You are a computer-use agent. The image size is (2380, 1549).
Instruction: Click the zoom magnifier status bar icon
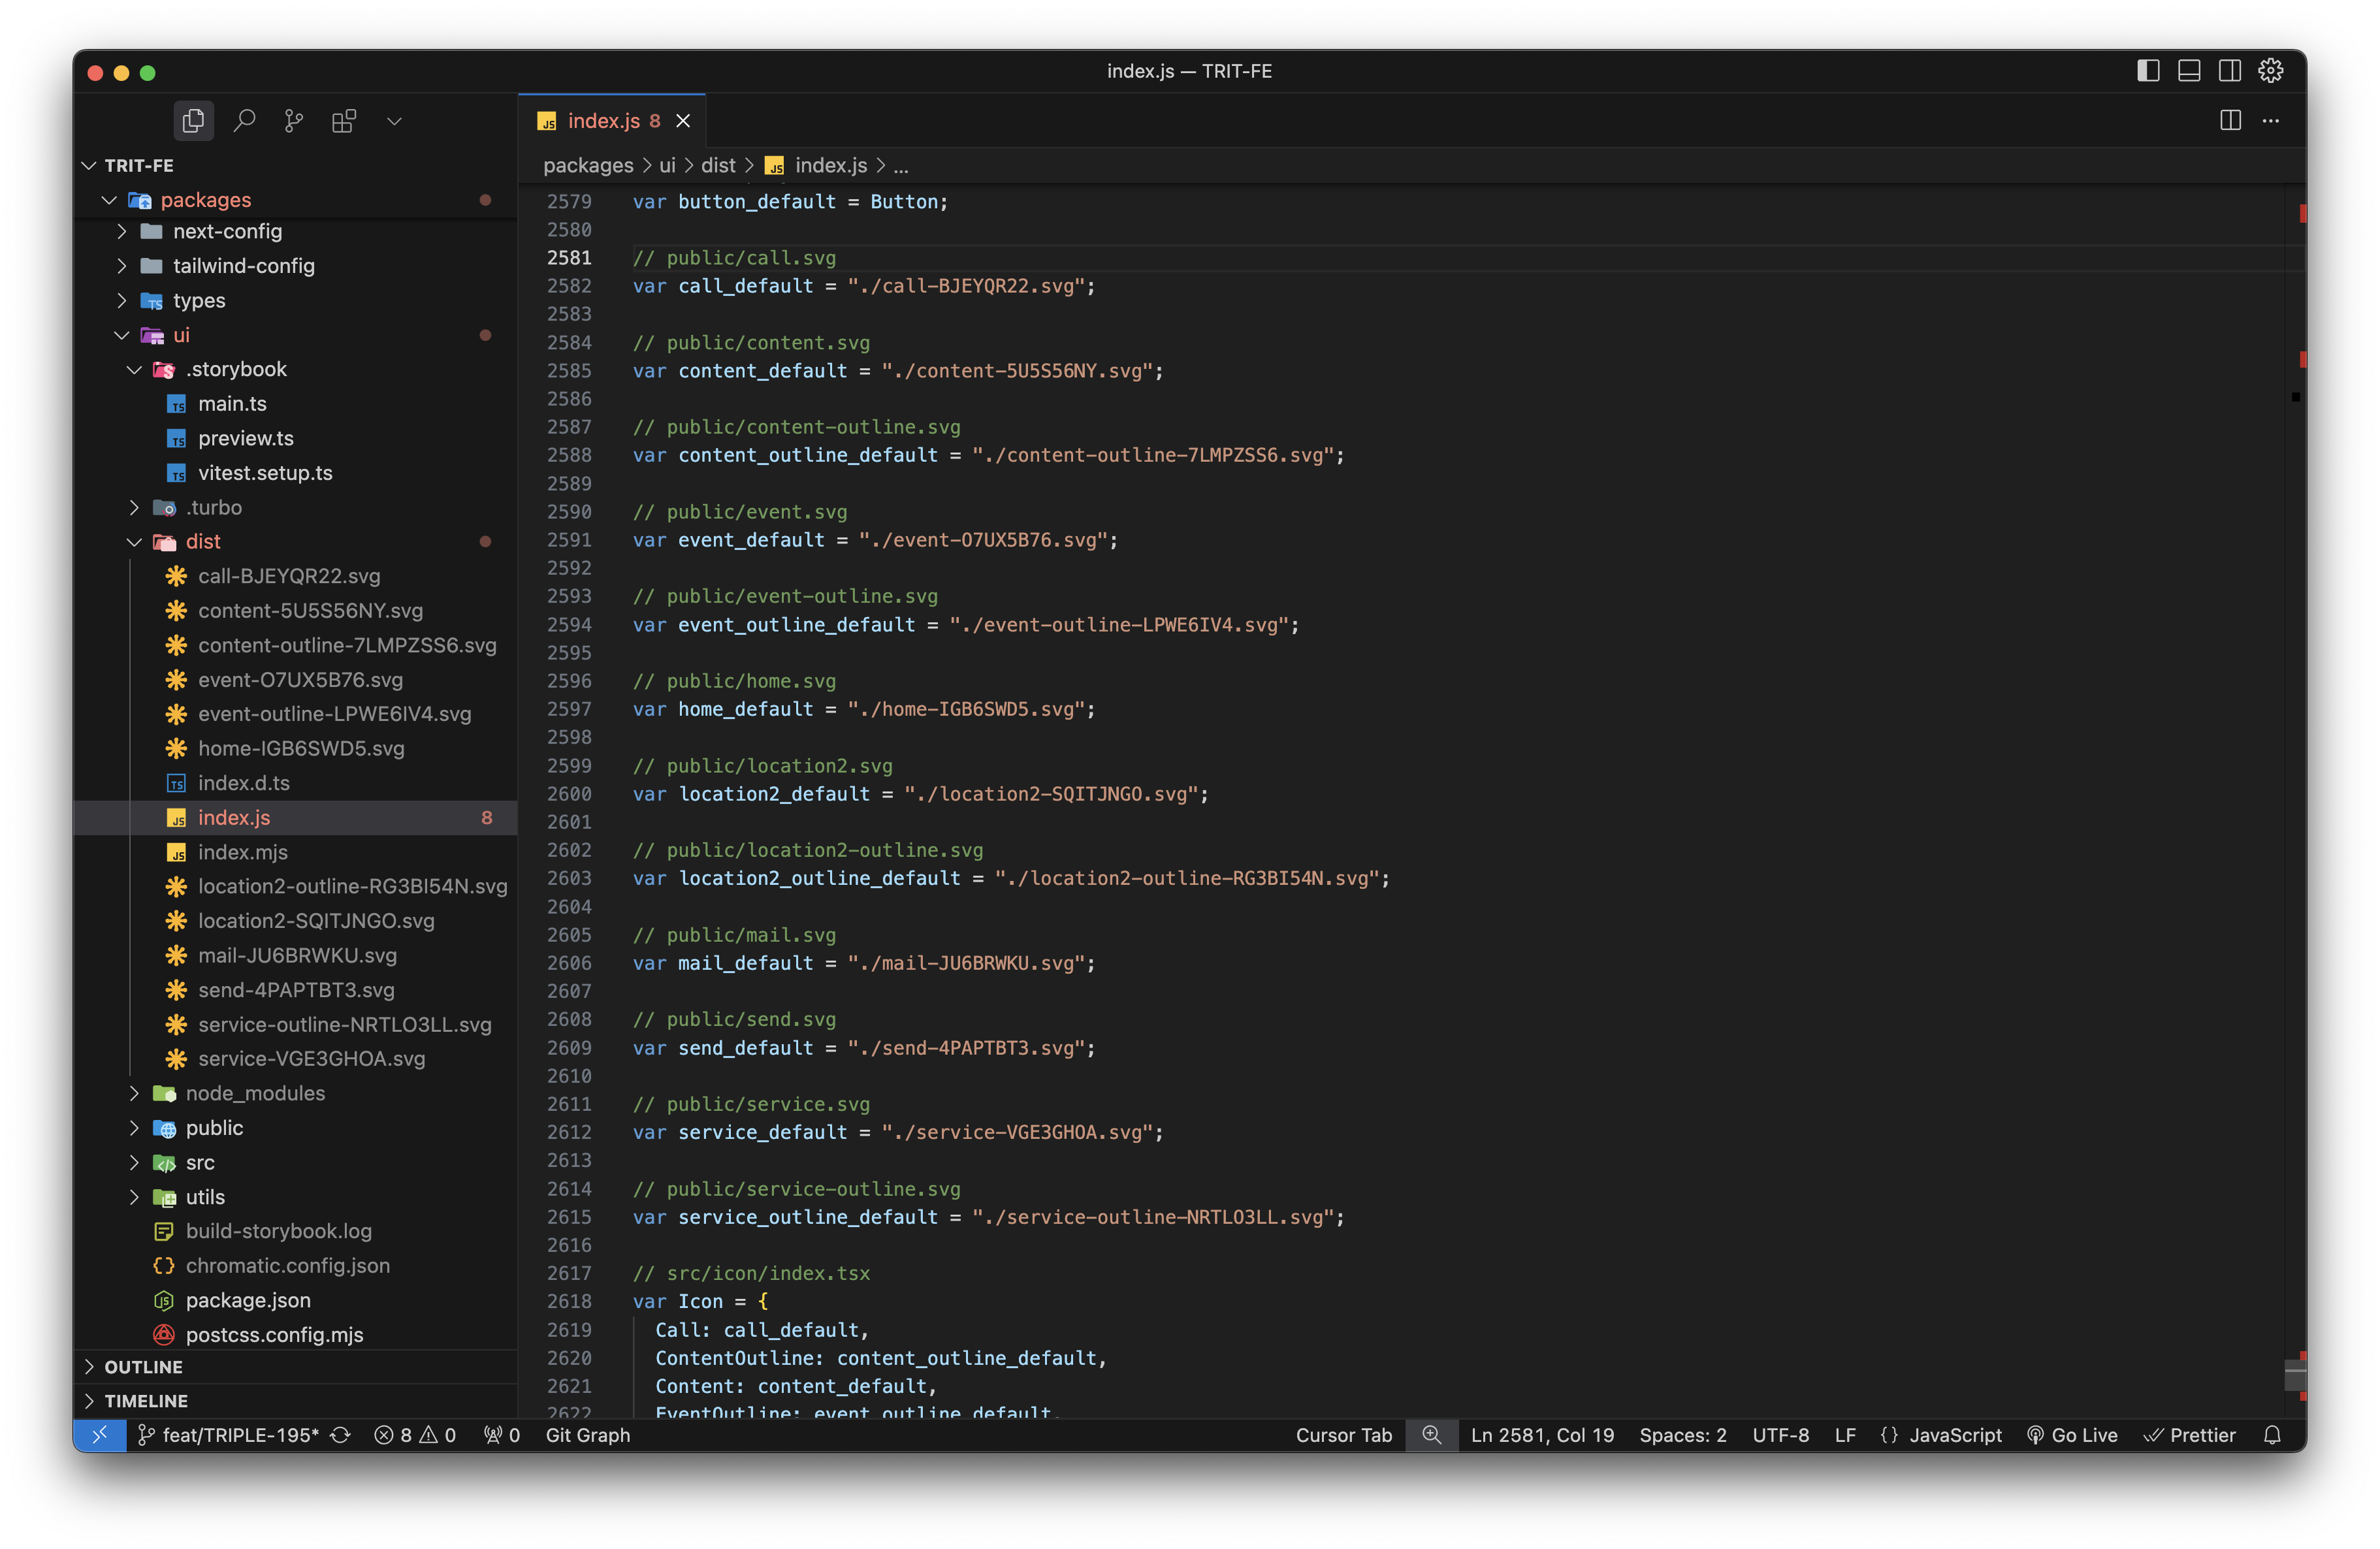1431,1435
